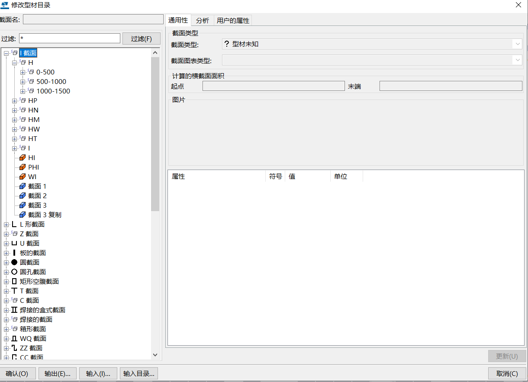Image resolution: width=528 pixels, height=382 pixels.
Task: Click the icon of 焊接的盒式截面
Action: 14,310
